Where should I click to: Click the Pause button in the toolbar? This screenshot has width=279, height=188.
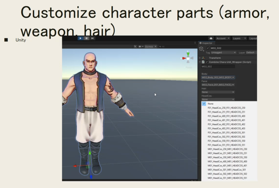point(86,38)
